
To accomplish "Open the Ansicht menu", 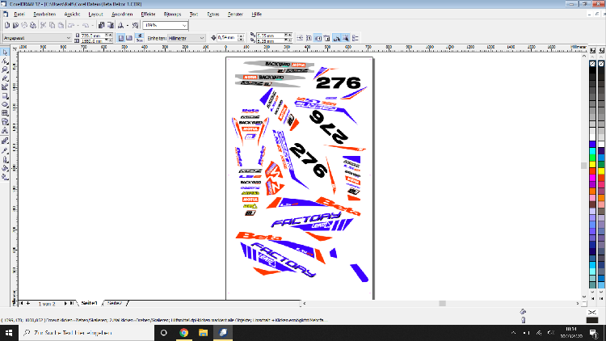I will [72, 15].
